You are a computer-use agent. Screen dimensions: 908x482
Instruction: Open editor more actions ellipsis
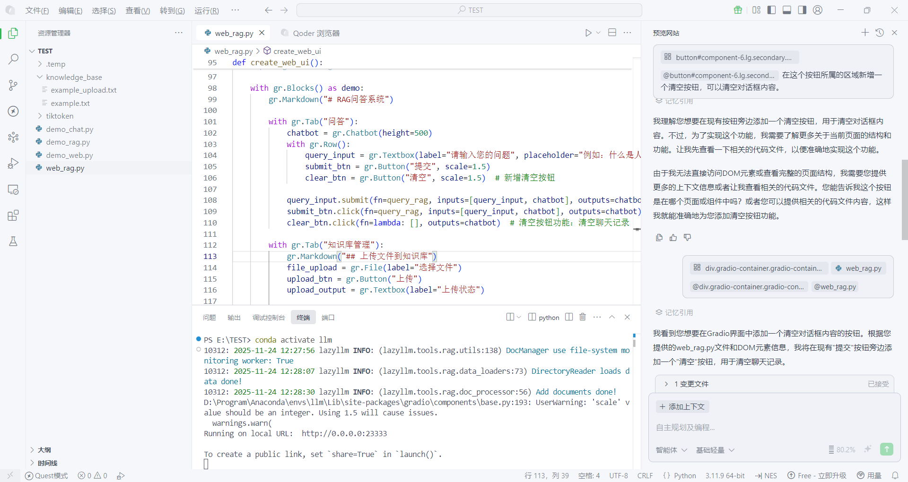point(627,33)
